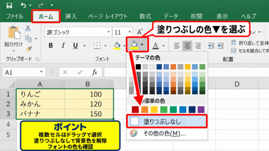Screen dimensions: 269x151
Task: Open the Undo history dropdown arrow
Action: [x=30, y=5]
